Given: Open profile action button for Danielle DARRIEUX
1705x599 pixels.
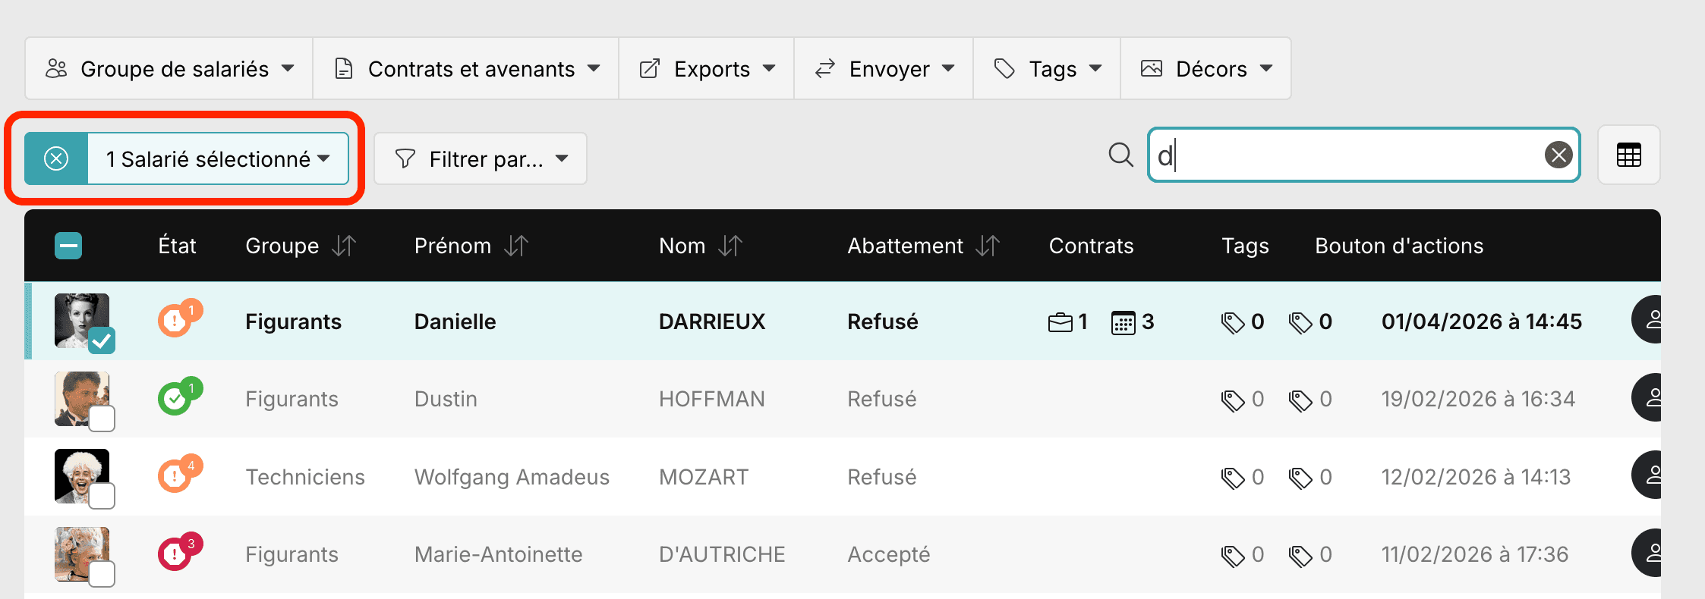Looking at the screenshot, I should coord(1647,319).
